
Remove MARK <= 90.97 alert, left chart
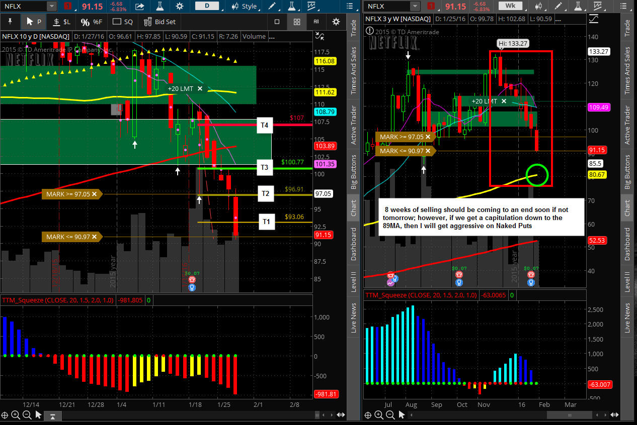pyautogui.click(x=94, y=237)
